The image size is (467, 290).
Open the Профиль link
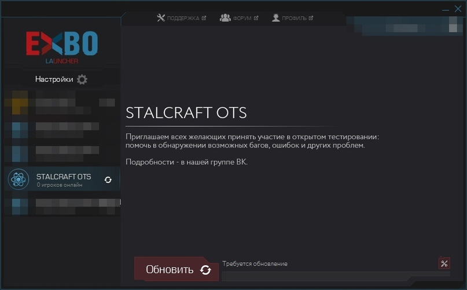pyautogui.click(x=292, y=18)
